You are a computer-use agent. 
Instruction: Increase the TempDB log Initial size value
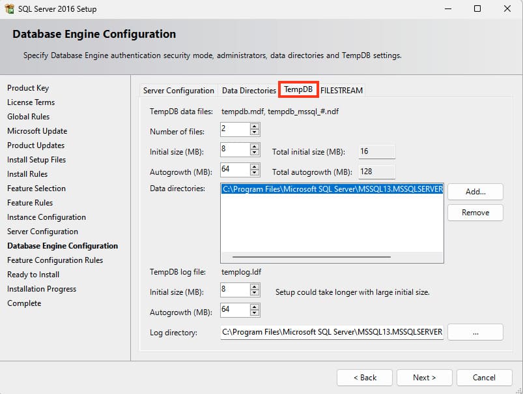pyautogui.click(x=255, y=286)
